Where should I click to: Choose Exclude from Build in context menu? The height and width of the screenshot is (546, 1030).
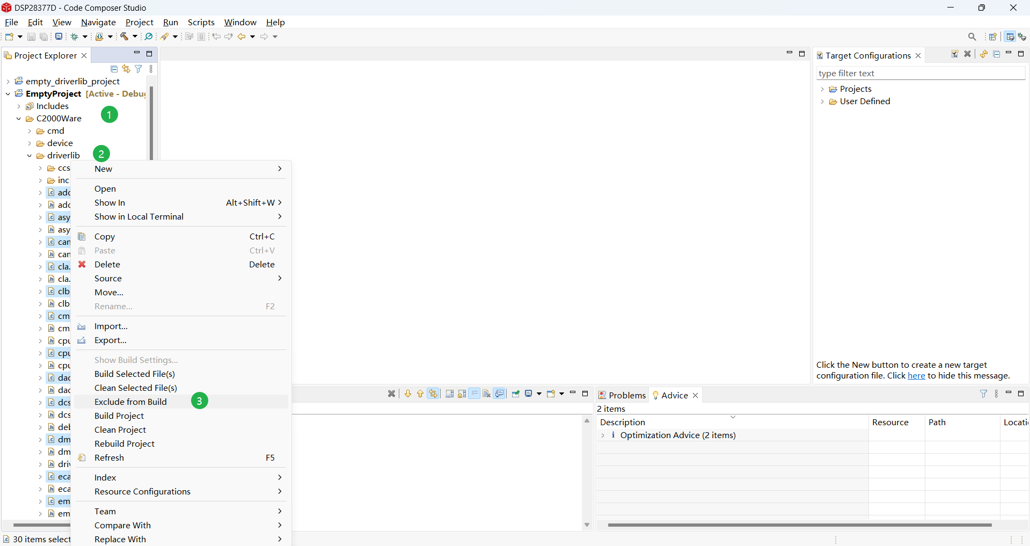click(130, 402)
